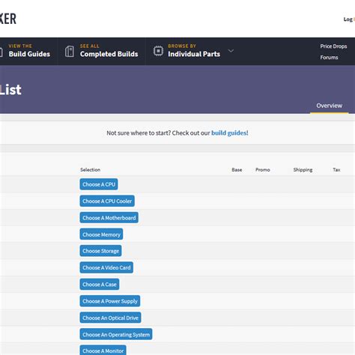Click the Completed Builds case icon
This screenshot has width=355, height=355.
pos(70,52)
